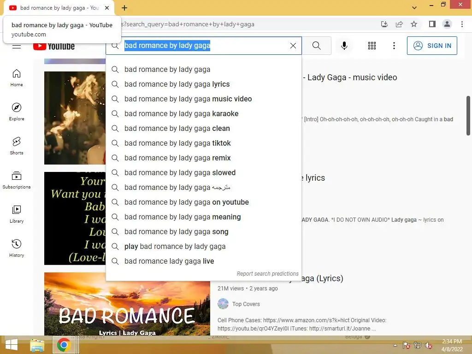Open the Top Covers channel name
The width and height of the screenshot is (472, 354).
pos(246,304)
